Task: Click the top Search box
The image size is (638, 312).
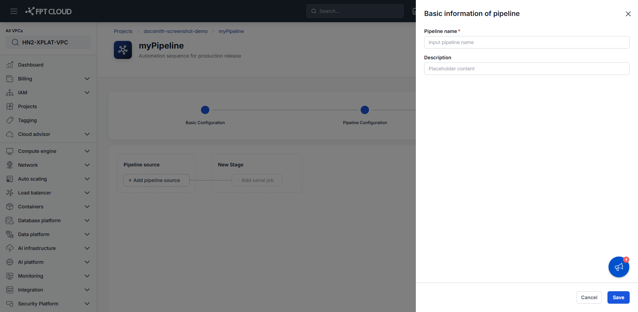Action: click(355, 11)
